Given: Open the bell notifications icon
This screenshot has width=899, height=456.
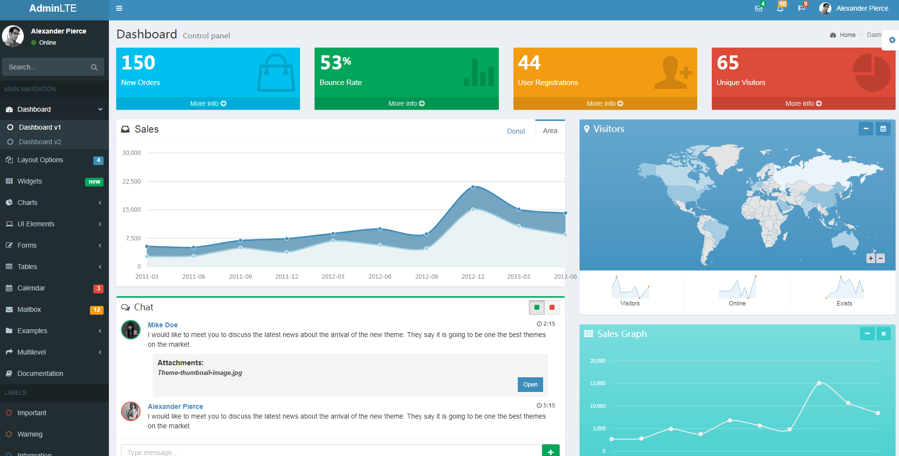Looking at the screenshot, I should click(x=780, y=8).
